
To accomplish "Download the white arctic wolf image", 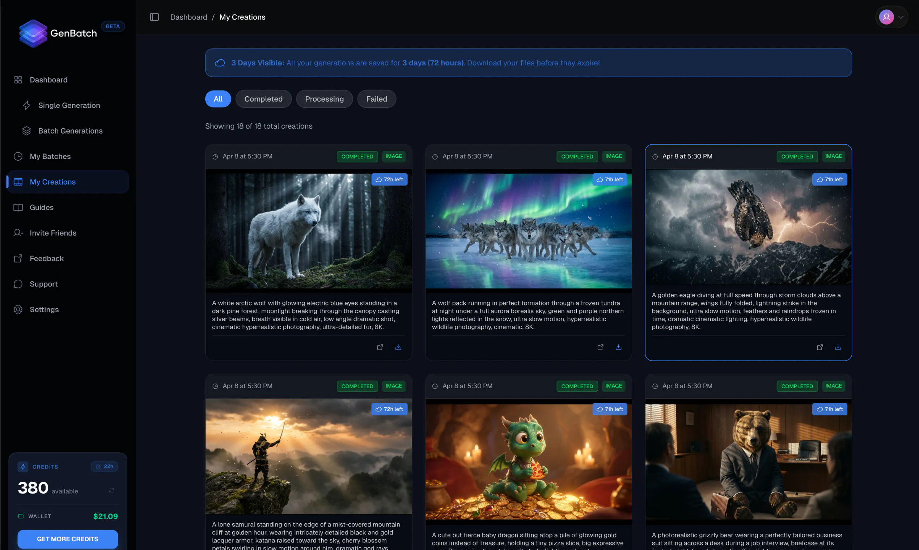I will click(x=398, y=347).
